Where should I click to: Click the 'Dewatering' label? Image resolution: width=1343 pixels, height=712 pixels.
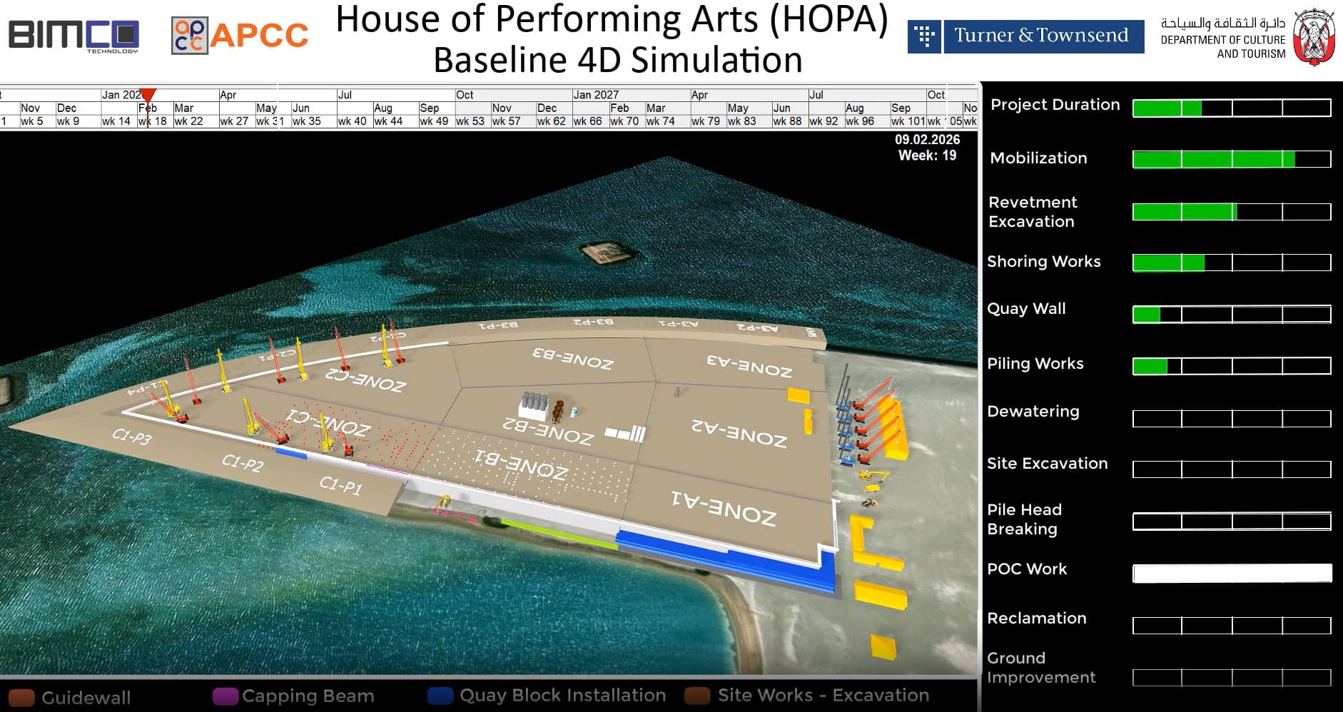(x=1033, y=412)
